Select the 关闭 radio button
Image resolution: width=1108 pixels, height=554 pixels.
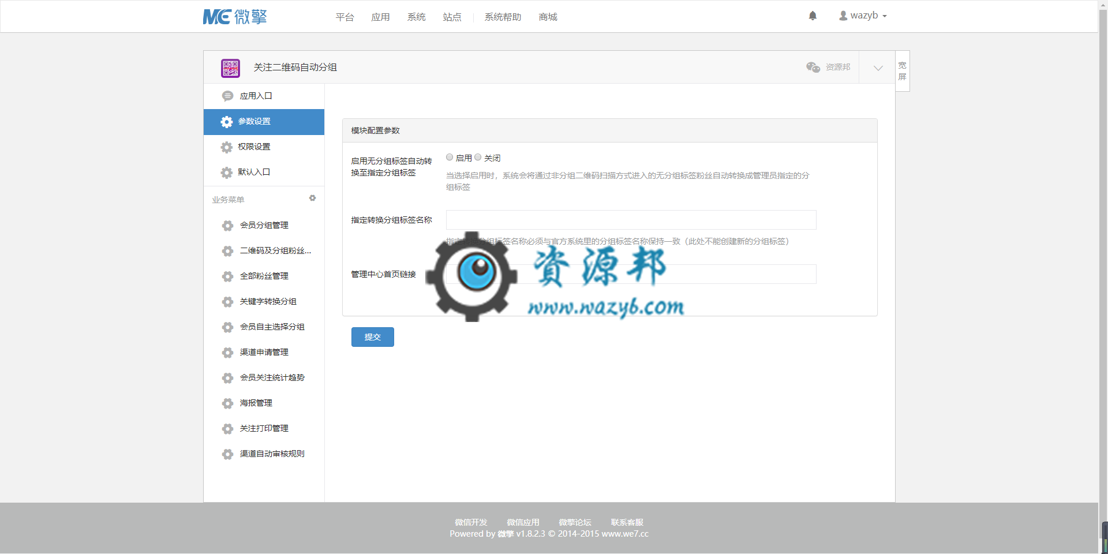coord(478,157)
